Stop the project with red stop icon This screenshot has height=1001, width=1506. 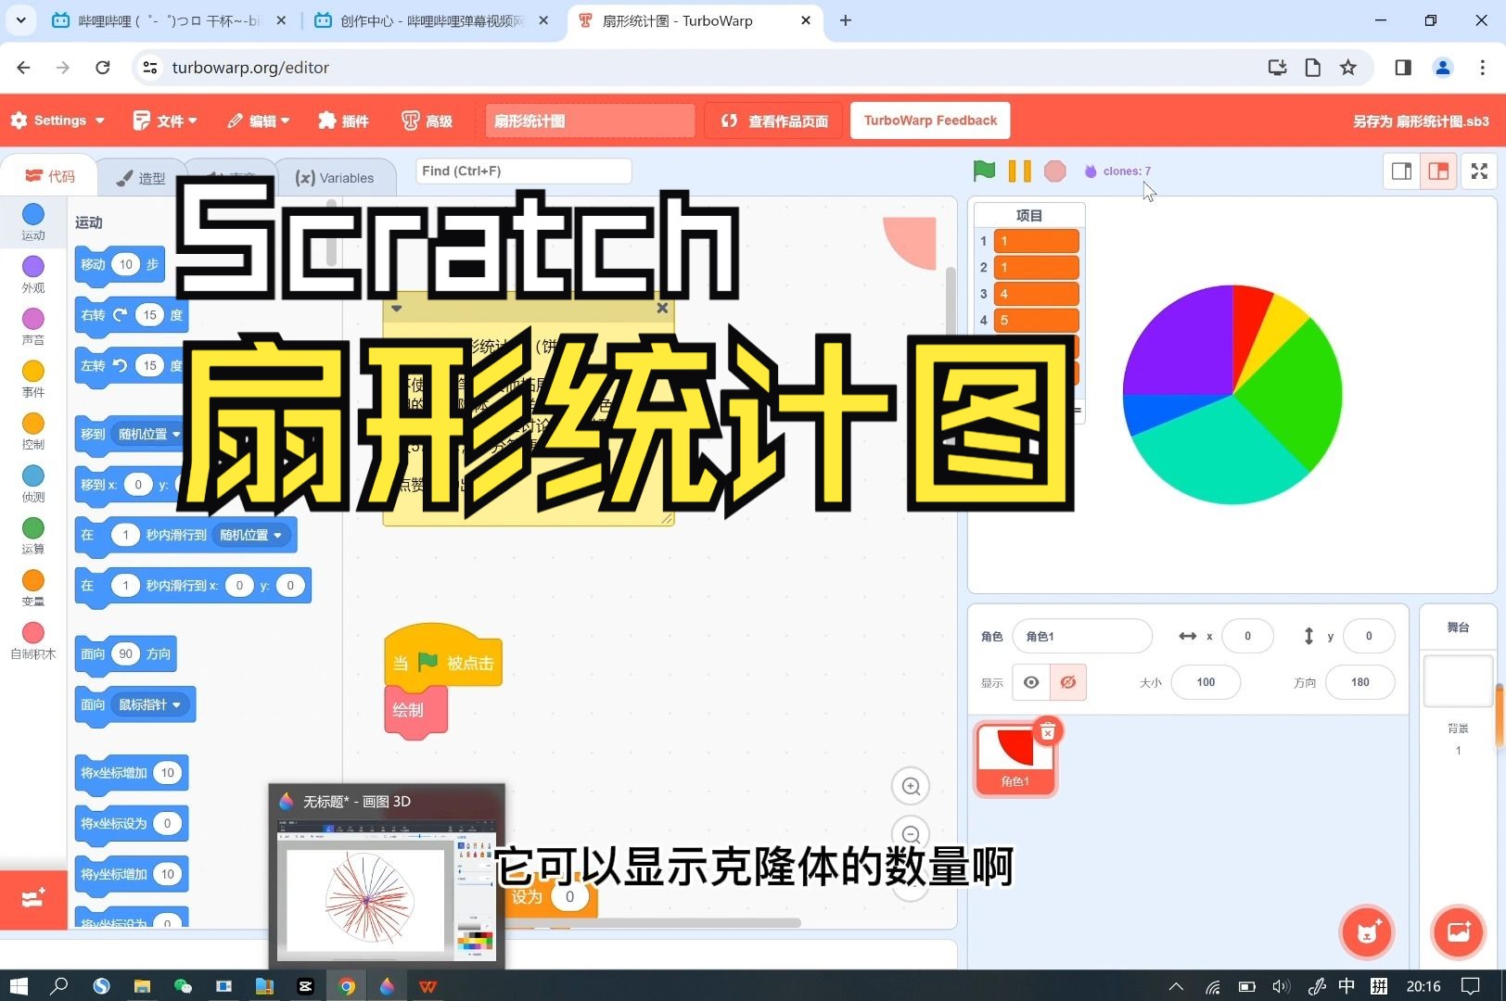click(x=1054, y=171)
